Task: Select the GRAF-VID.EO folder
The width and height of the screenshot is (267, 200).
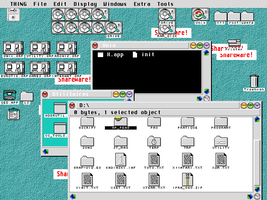Action: [x=87, y=162]
